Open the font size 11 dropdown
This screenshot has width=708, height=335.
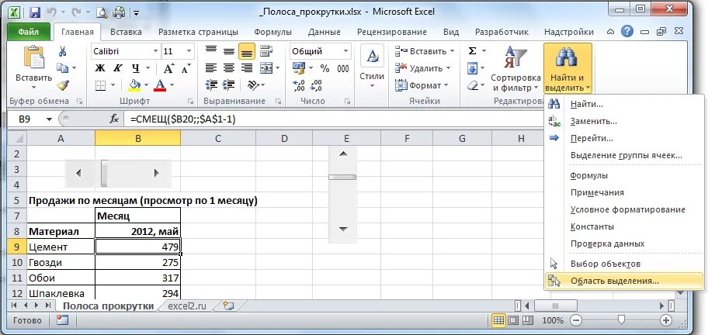pos(189,51)
